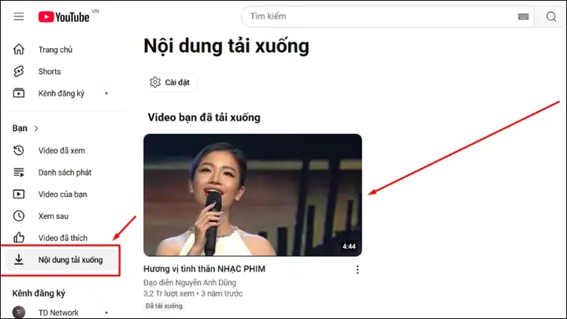Open the TD Network channel

point(58,313)
